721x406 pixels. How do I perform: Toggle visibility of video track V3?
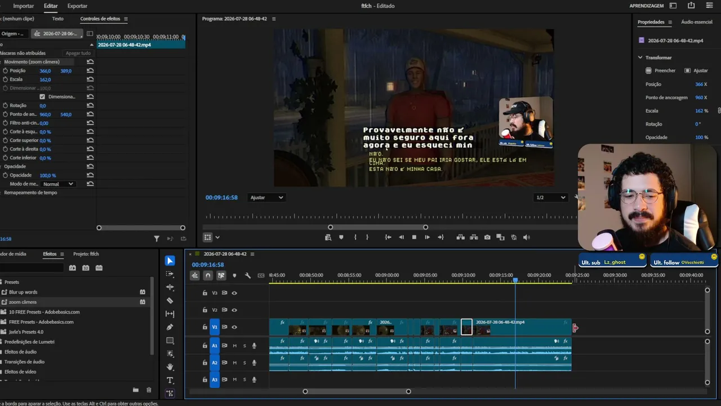click(234, 293)
